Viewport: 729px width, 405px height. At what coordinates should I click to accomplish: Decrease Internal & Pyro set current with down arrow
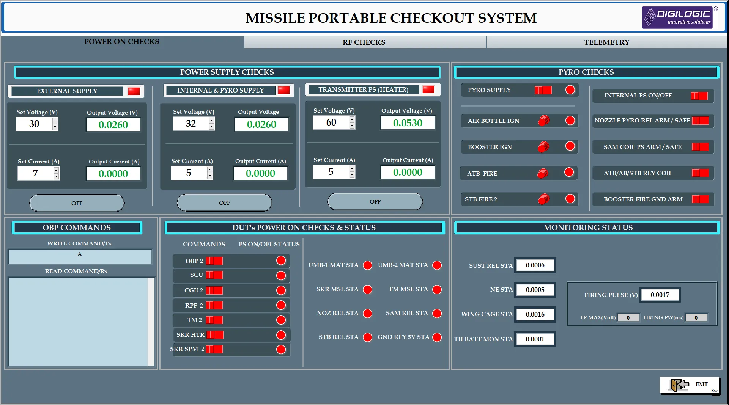click(209, 176)
